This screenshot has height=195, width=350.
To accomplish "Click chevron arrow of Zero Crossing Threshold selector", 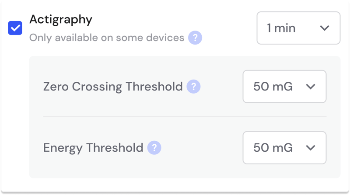I will (310, 87).
